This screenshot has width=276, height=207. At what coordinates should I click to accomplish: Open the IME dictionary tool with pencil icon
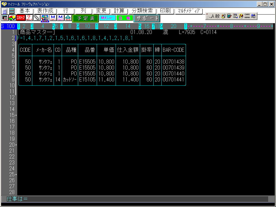[229, 16]
